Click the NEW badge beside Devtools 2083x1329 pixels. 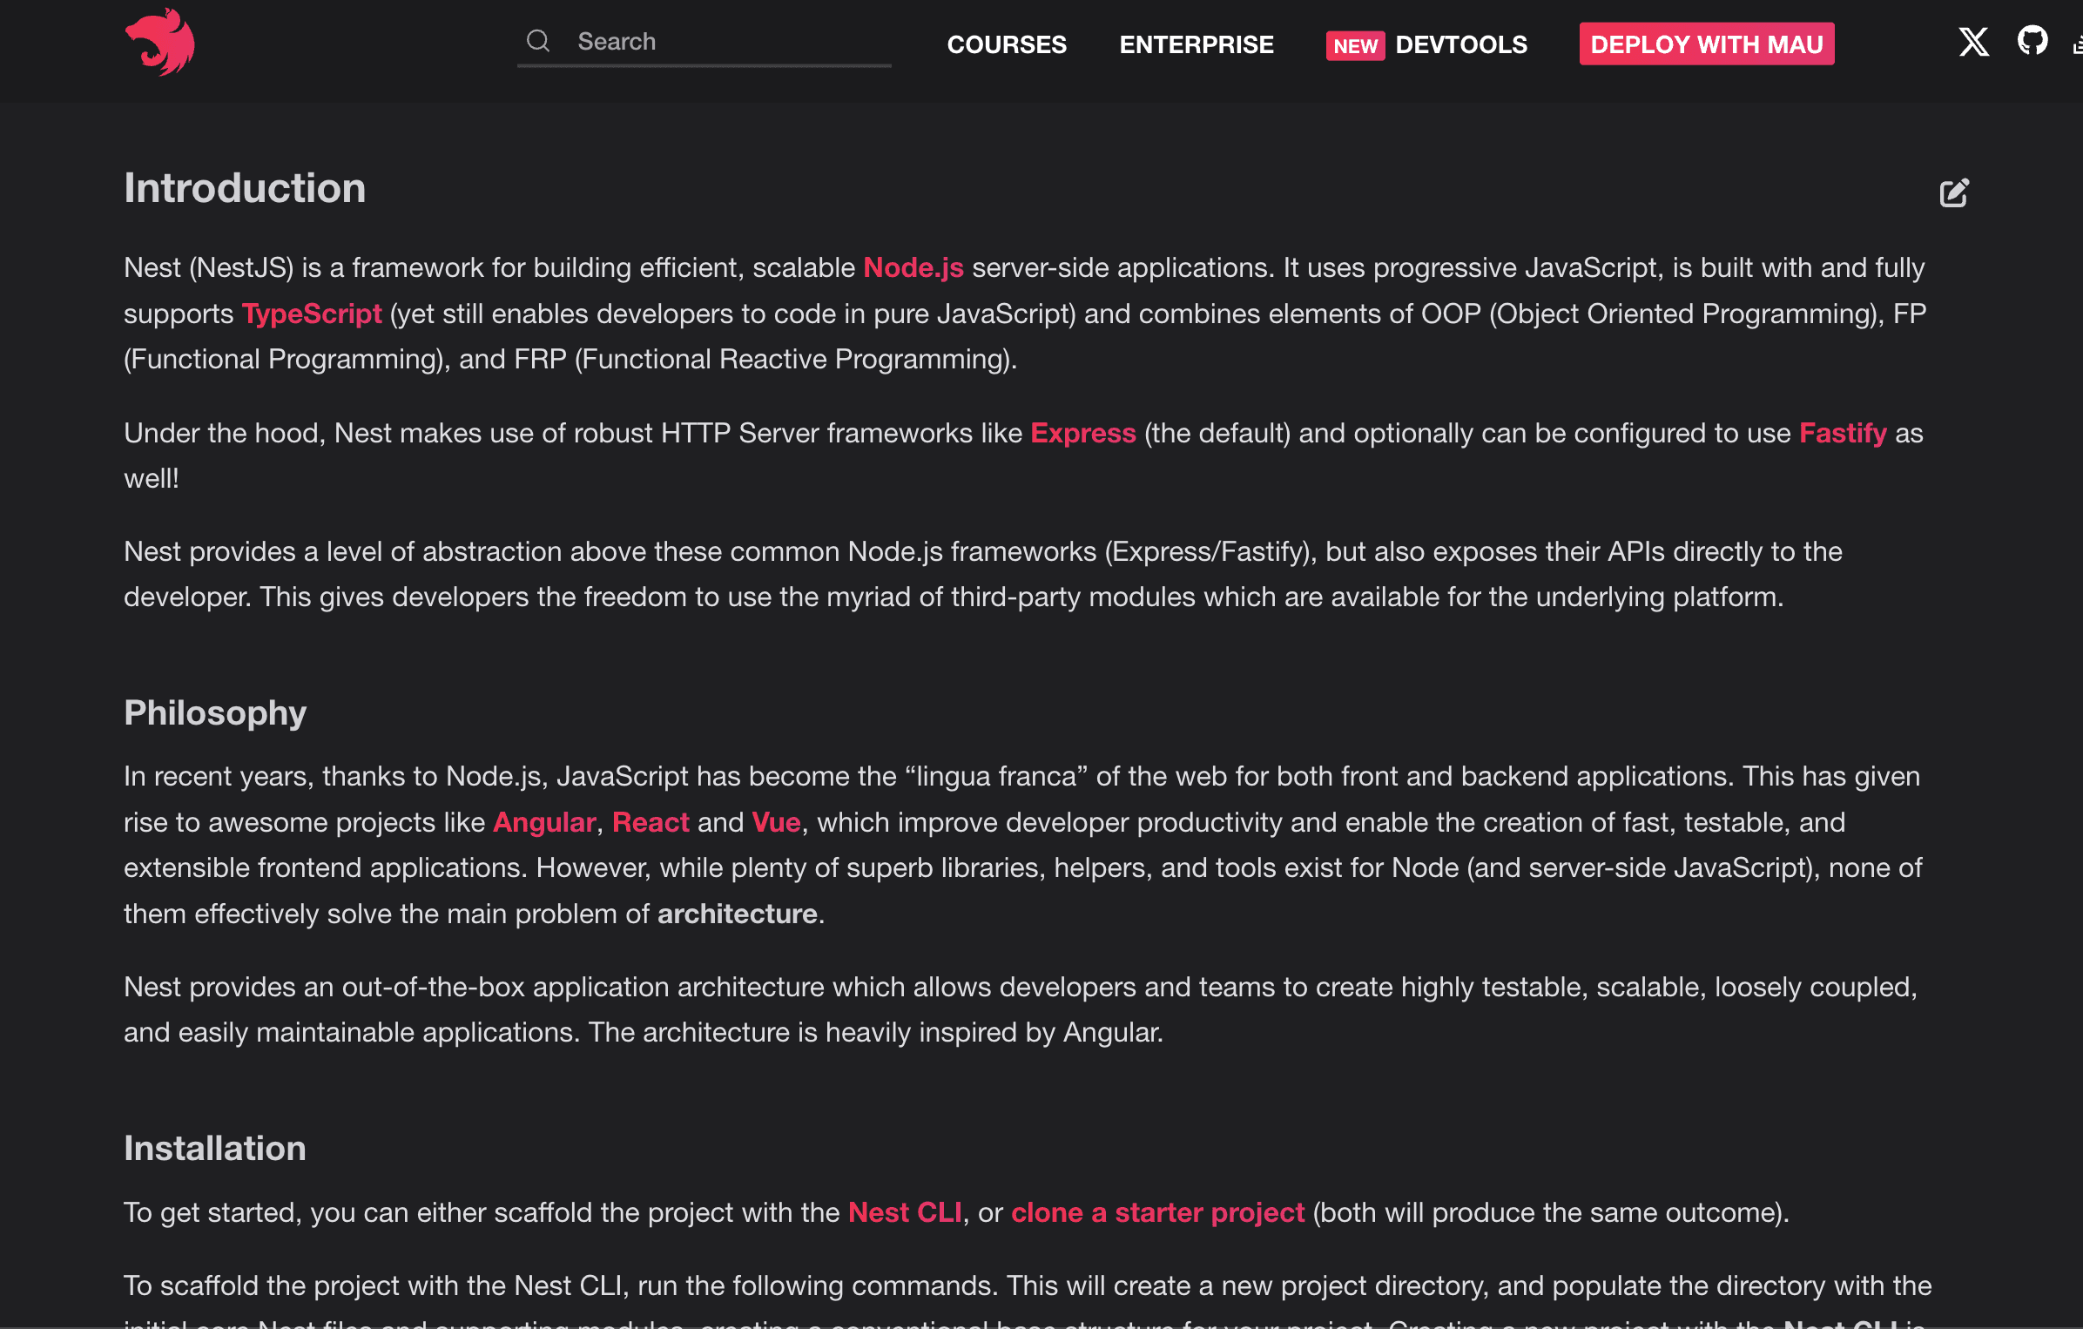(x=1355, y=45)
